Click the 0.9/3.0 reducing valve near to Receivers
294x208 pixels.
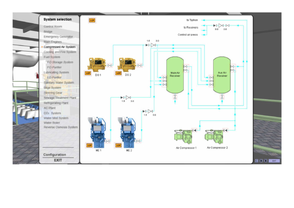(221, 26)
